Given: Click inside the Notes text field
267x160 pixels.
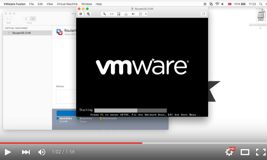Looking at the screenshot, I should pyautogui.click(x=66, y=96).
